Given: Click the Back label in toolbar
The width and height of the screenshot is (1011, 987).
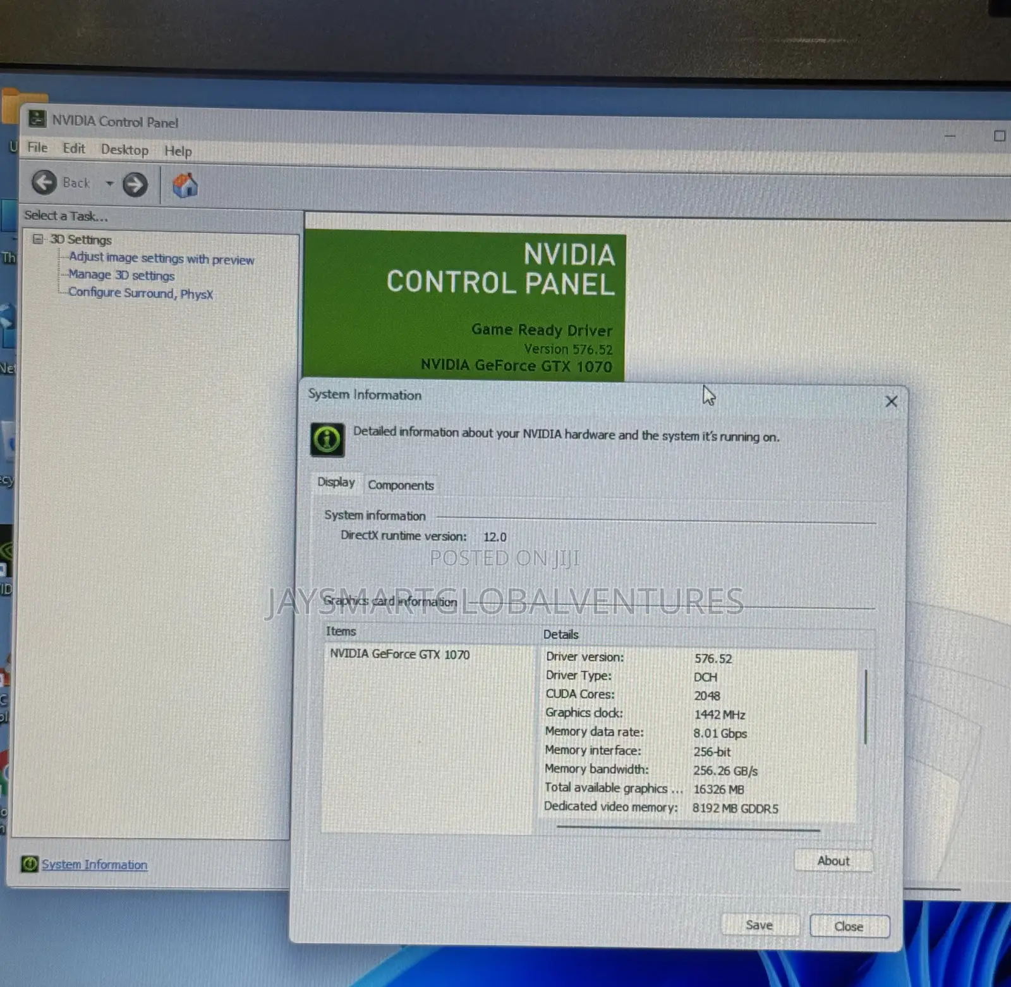Looking at the screenshot, I should [76, 183].
